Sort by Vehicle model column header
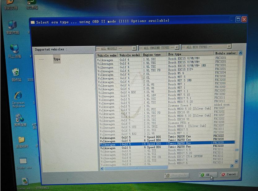The height and width of the screenshot is (191, 258). tap(130, 55)
